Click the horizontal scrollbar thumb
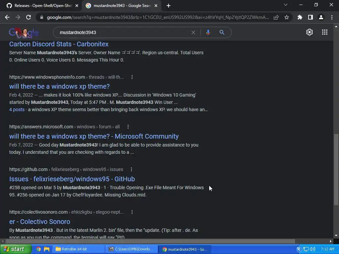The width and height of the screenshot is (339, 254). tap(150, 241)
